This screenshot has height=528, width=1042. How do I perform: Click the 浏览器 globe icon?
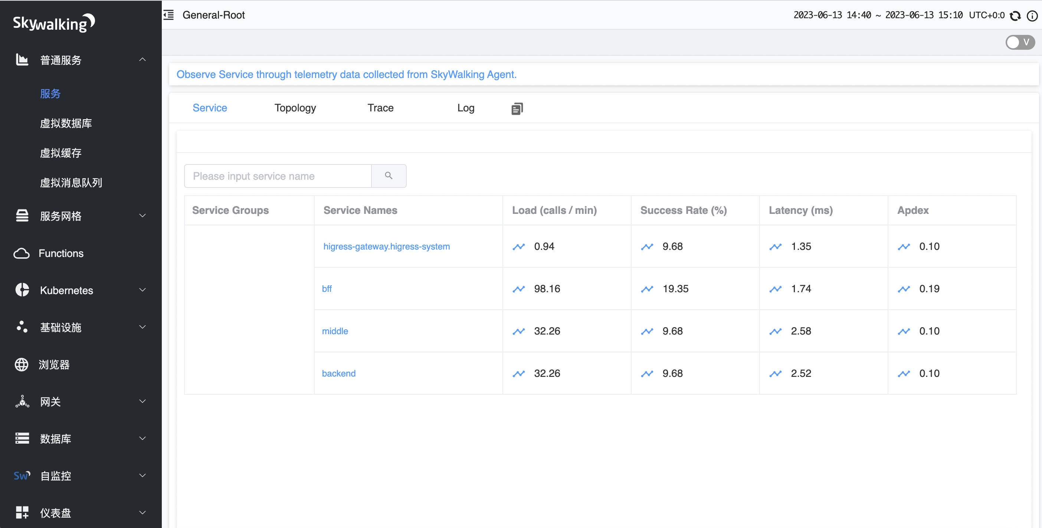22,364
